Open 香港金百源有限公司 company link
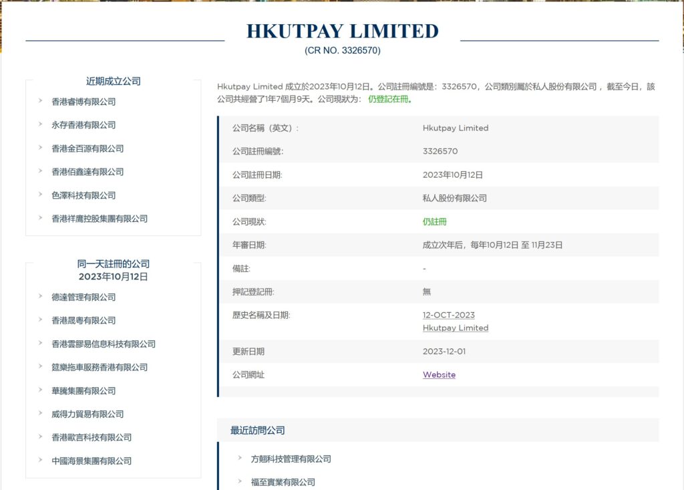This screenshot has width=684, height=490. point(88,148)
